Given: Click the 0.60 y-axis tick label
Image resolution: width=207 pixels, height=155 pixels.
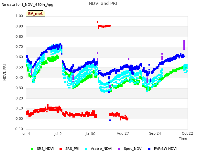Looking at the screenshot, I should coord(19,57).
